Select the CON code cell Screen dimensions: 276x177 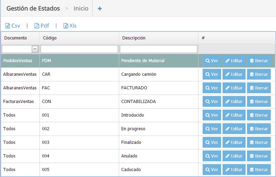79,102
